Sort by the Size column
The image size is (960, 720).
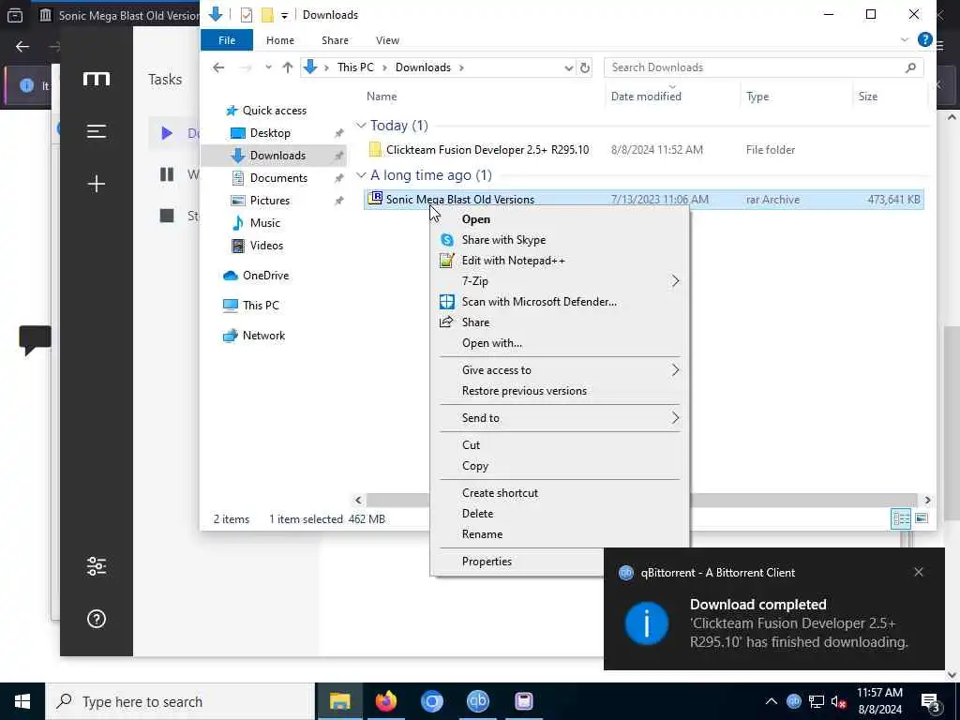867,97
